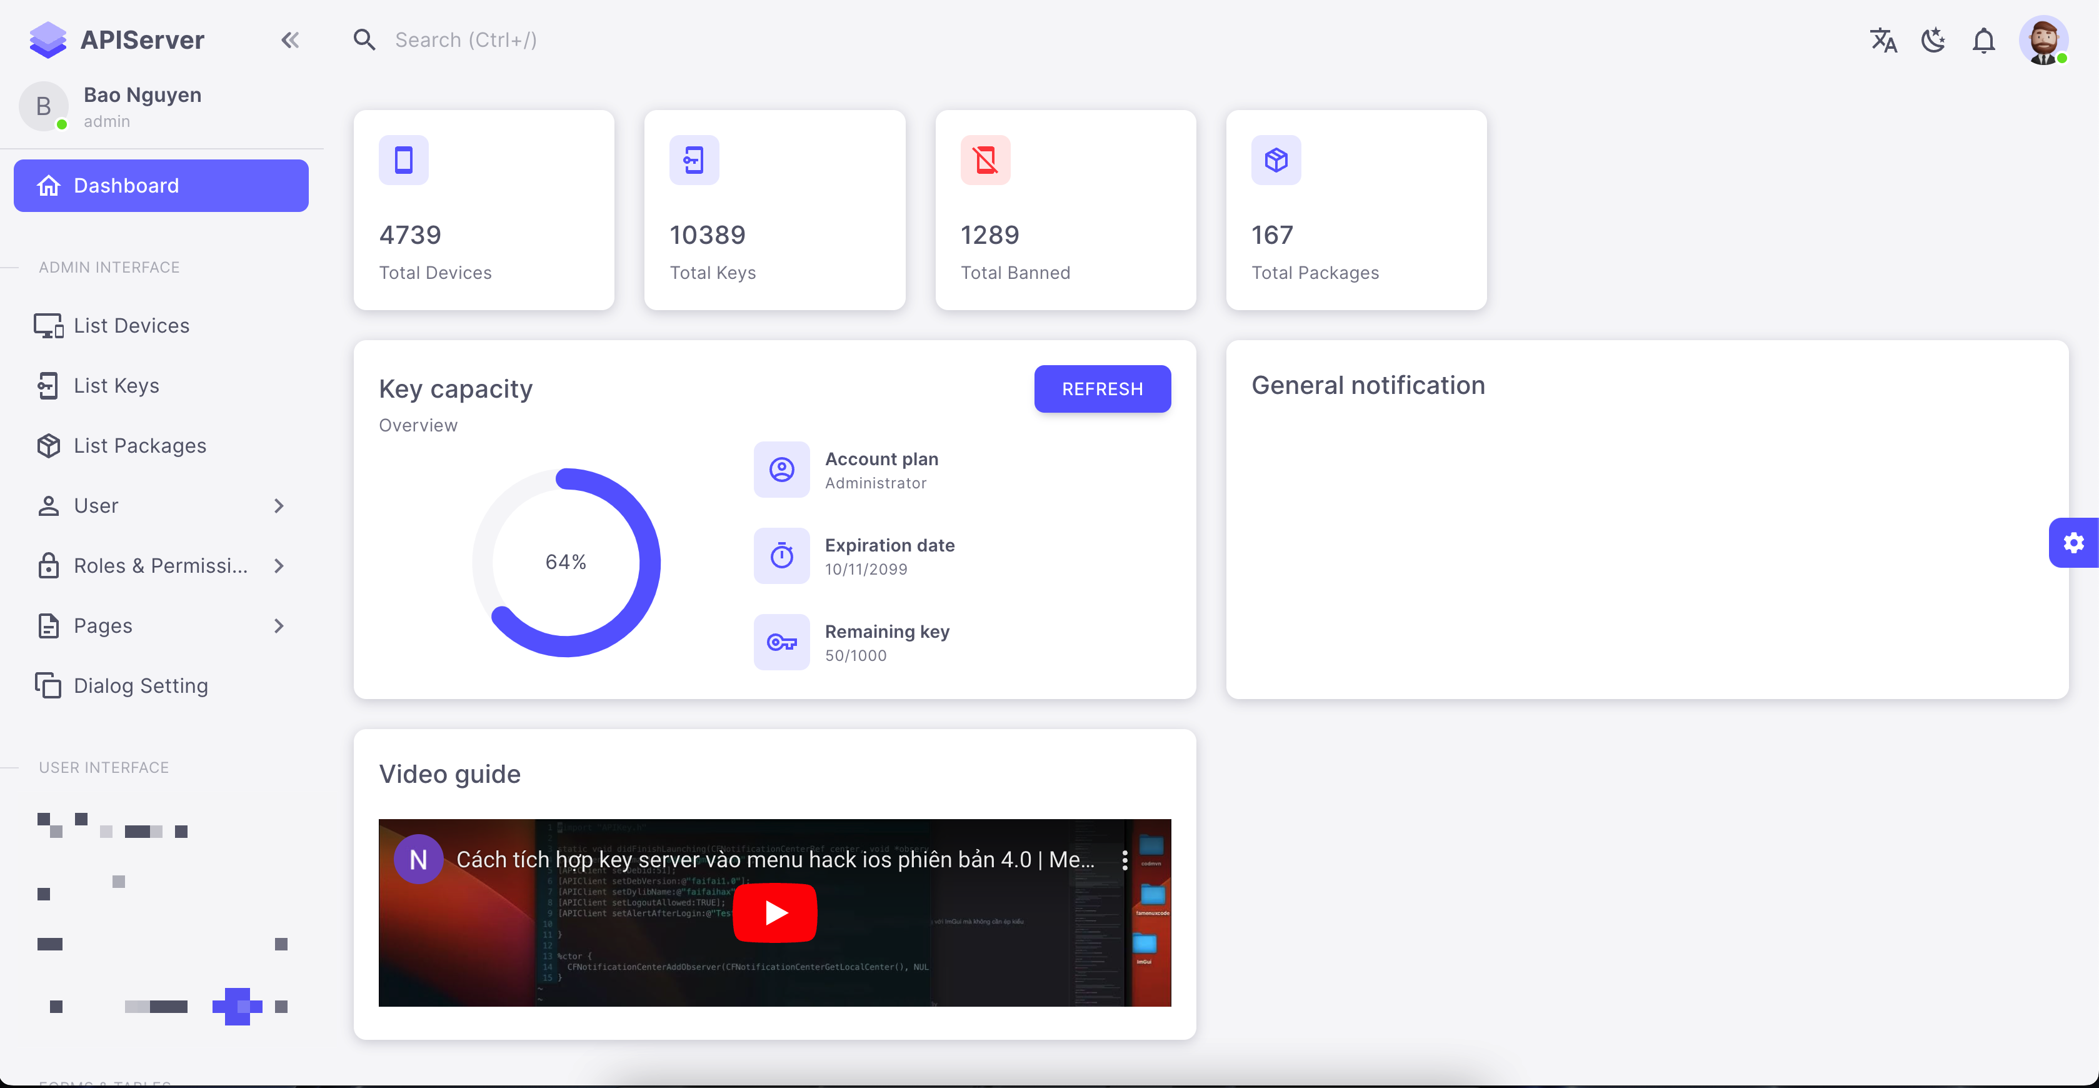Collapse the sidebar with double-chevron icon
The width and height of the screenshot is (2099, 1088).
click(x=289, y=40)
